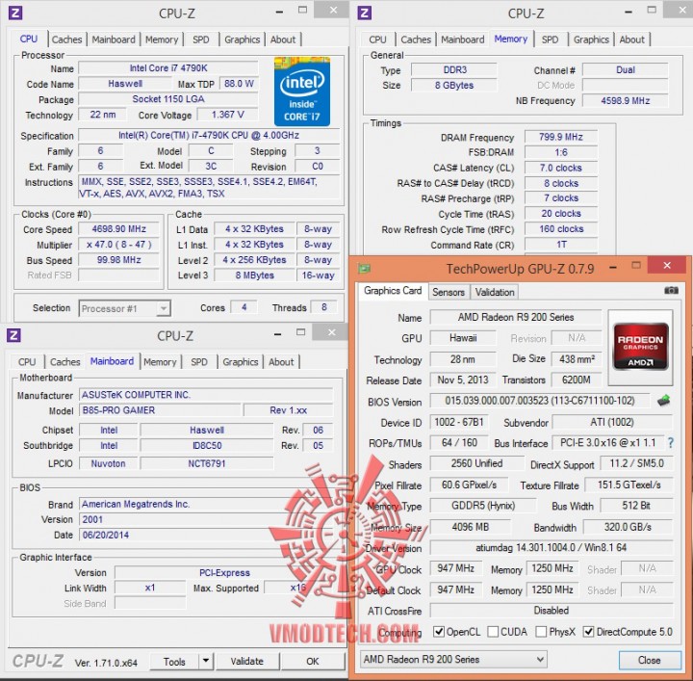Click the Bus Interface question mark icon
Viewport: 693px width, 681px height.
coord(671,443)
